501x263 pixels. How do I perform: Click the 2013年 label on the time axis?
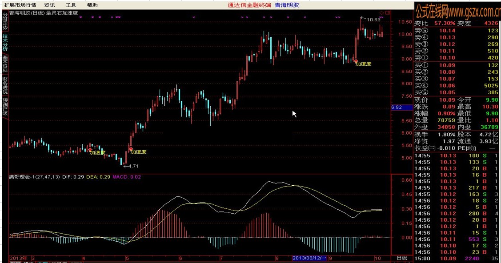tap(19, 258)
